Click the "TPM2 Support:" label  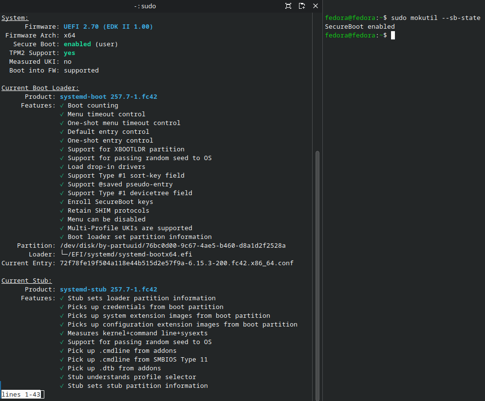pyautogui.click(x=35, y=53)
